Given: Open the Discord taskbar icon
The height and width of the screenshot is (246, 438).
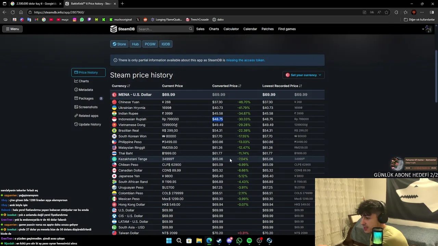Looking at the screenshot, I should pyautogui.click(x=229, y=241).
